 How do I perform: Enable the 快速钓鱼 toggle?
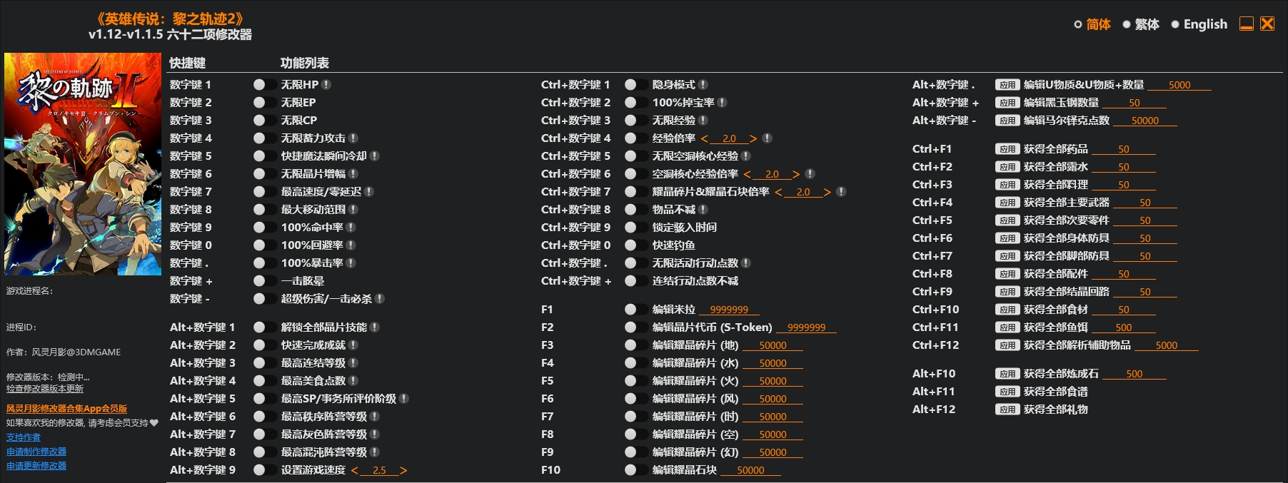click(x=636, y=245)
